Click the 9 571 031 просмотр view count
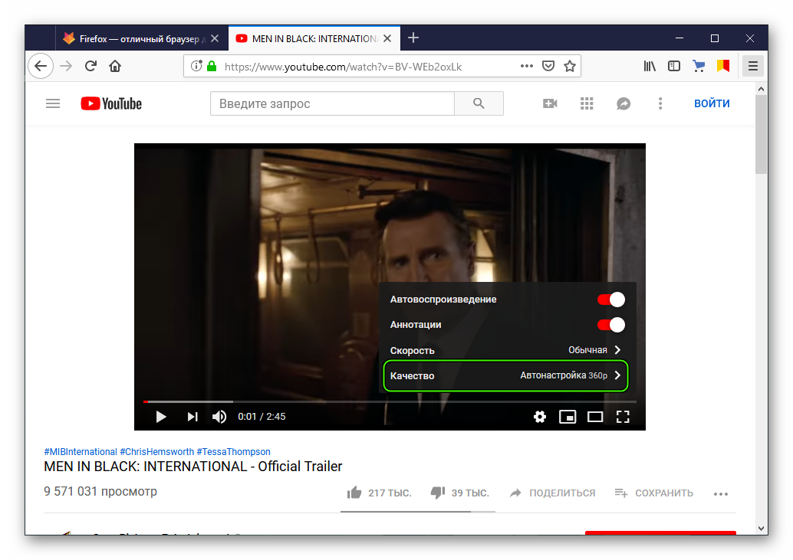Screen dimensions: 793x560 pyautogui.click(x=100, y=491)
